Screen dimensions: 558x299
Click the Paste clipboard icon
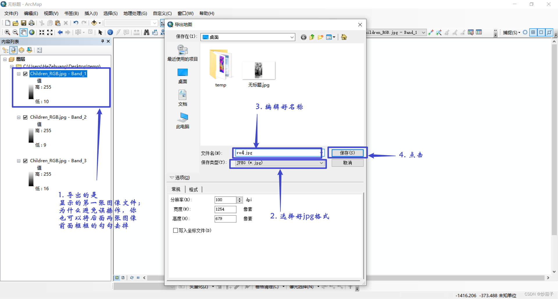click(58, 23)
